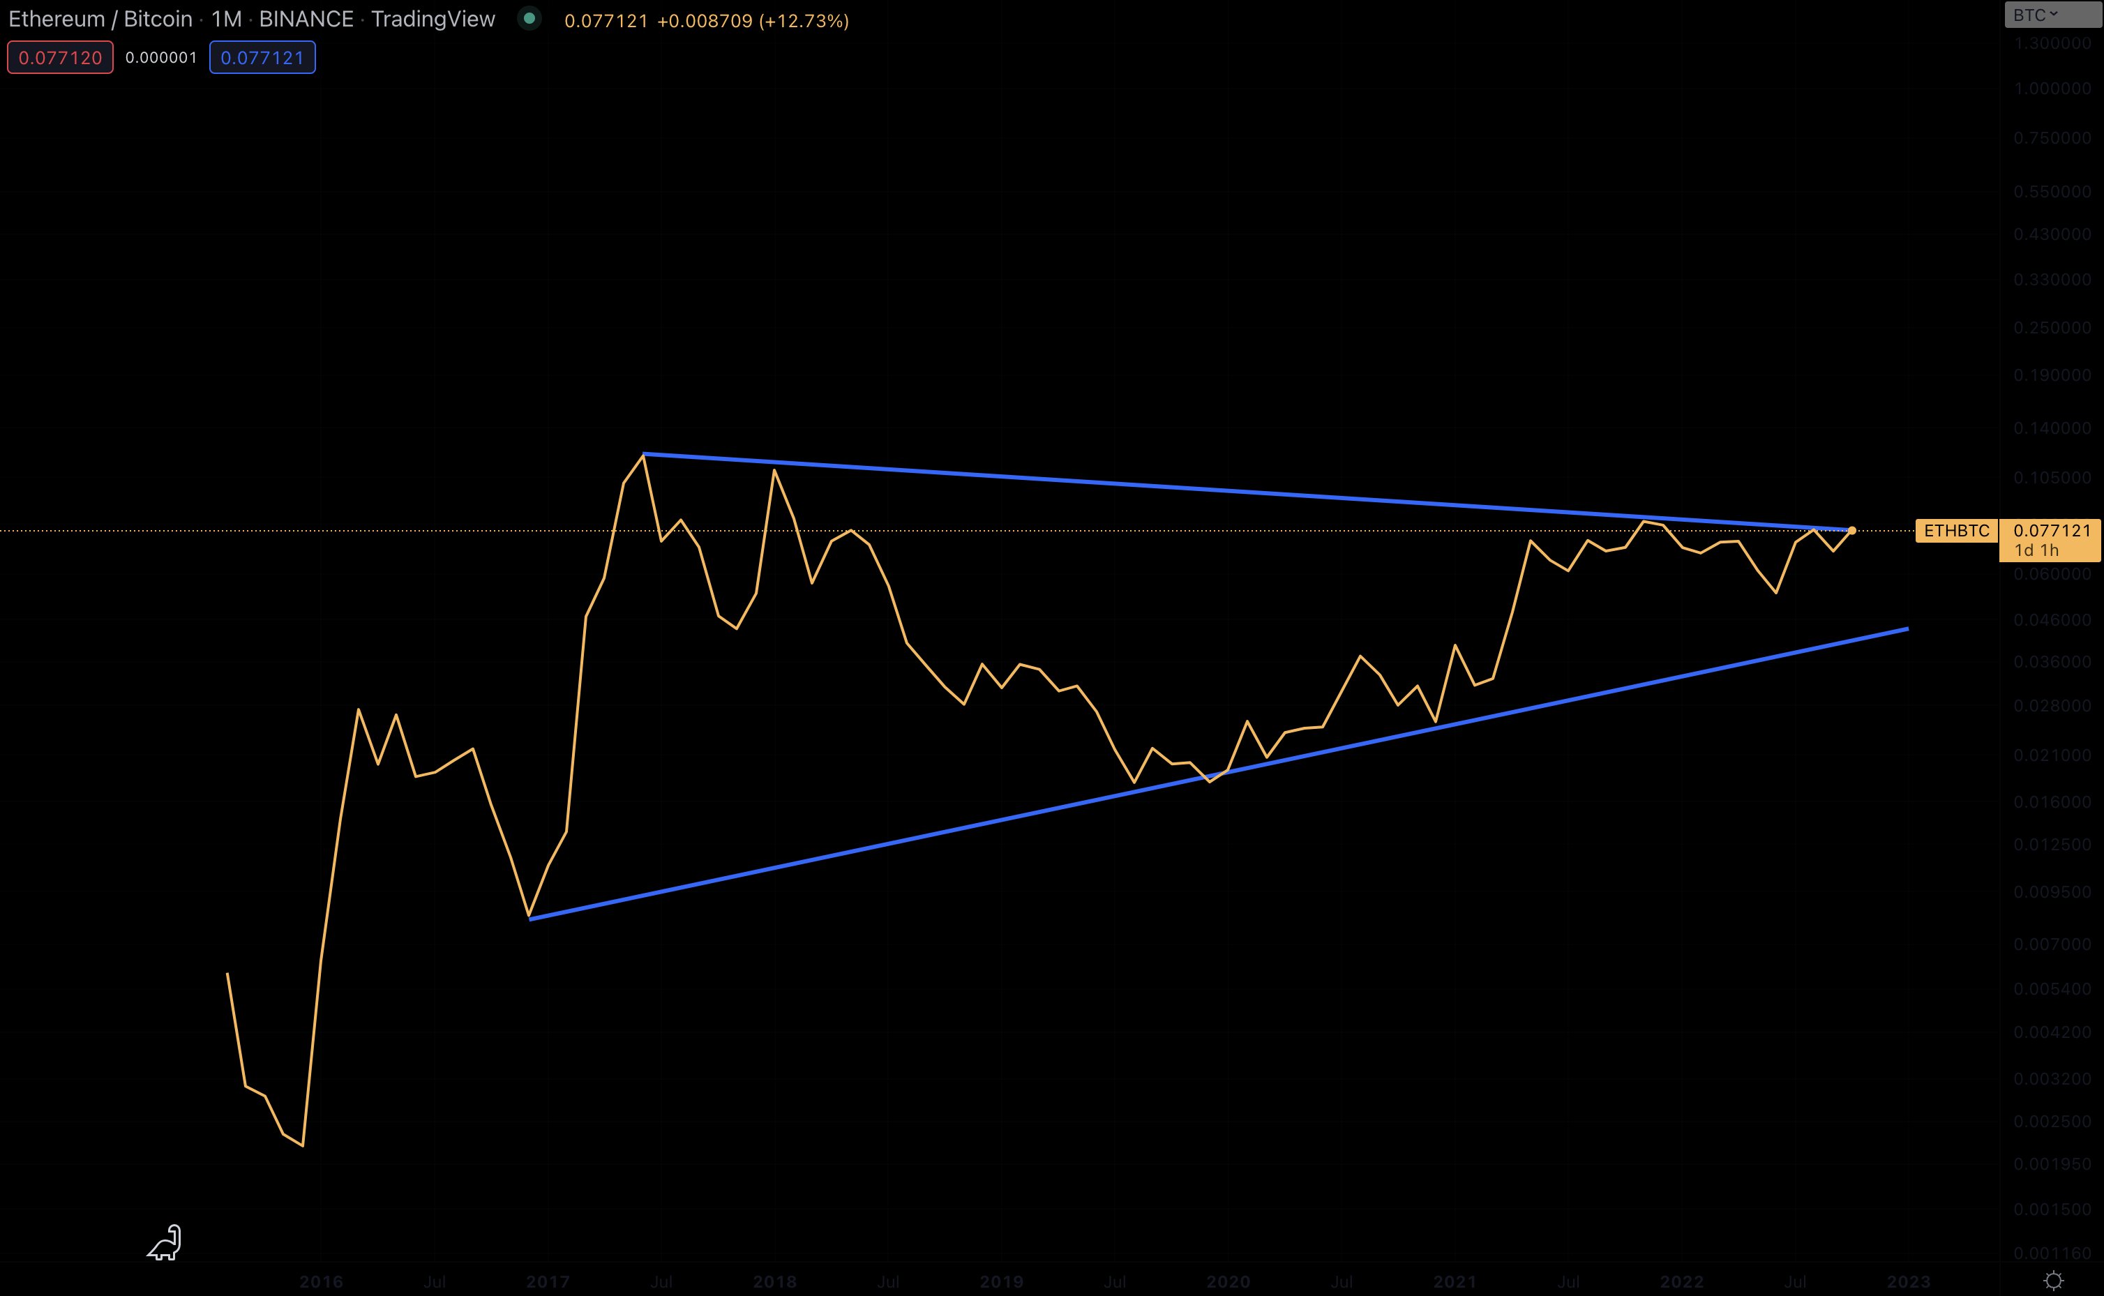Open chart settings gear icon
This screenshot has width=2104, height=1296.
(2054, 1281)
